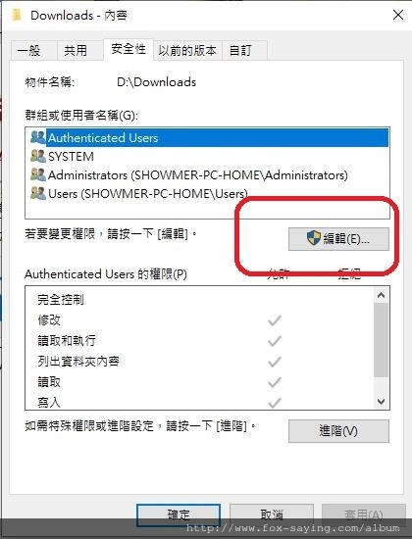The height and width of the screenshot is (539, 412).
Task: Click the Users group icon
Action: point(38,193)
